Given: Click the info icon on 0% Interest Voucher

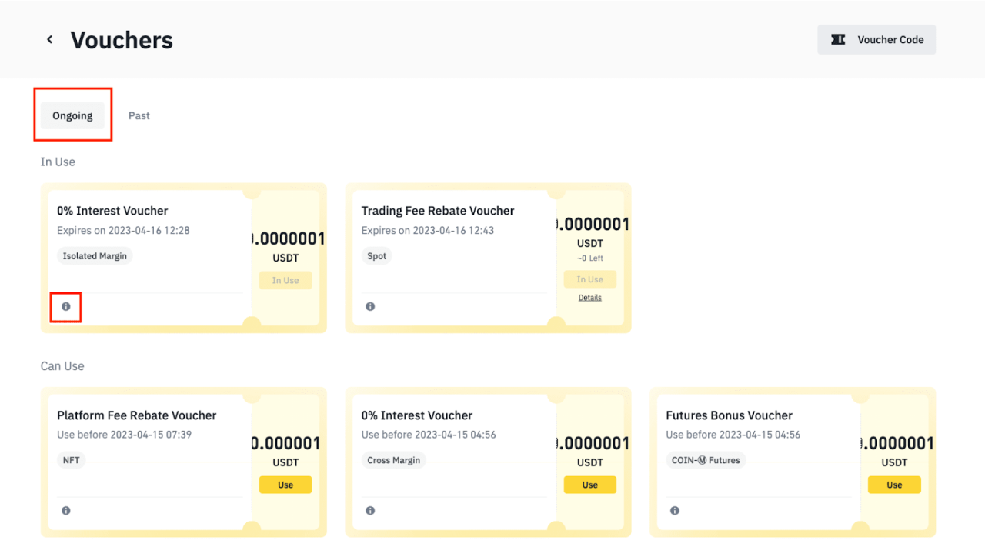Looking at the screenshot, I should 65,306.
